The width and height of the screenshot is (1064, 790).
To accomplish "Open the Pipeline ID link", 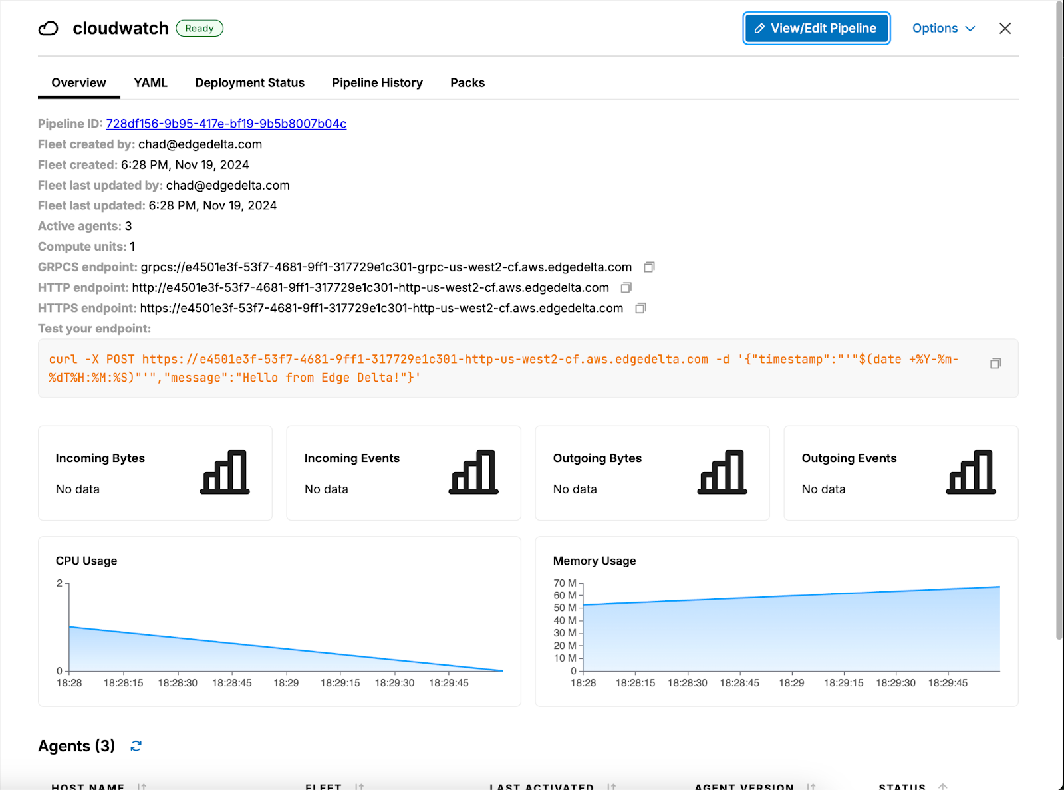I will coord(226,124).
